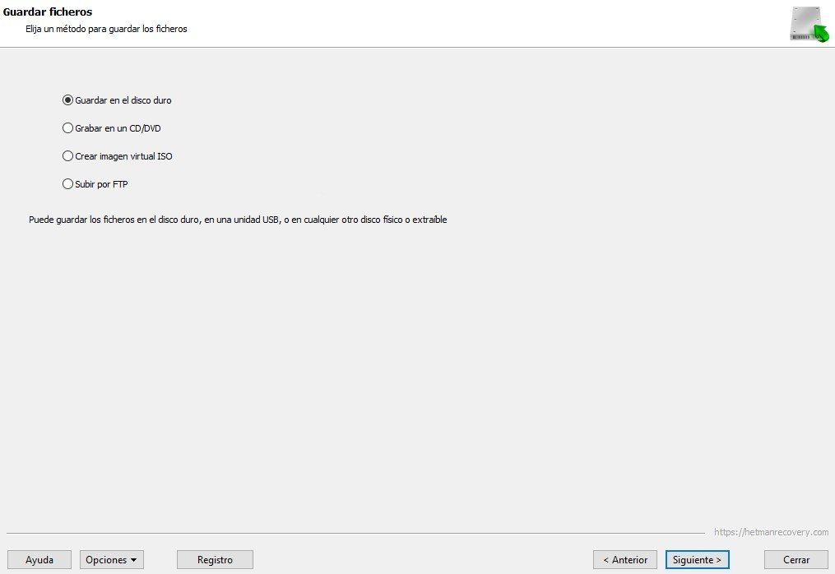Close the wizard with Cerrar button
Viewport: 835px width, 574px height.
tap(796, 560)
